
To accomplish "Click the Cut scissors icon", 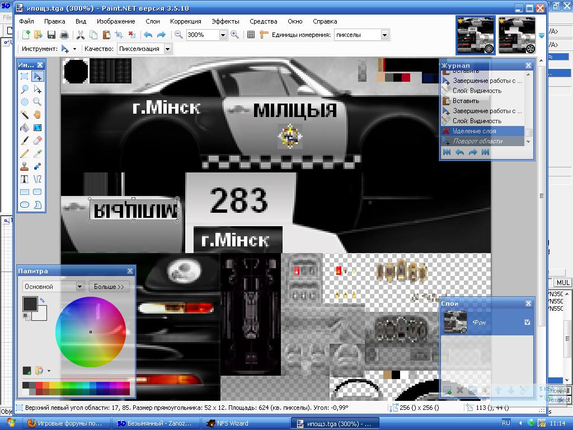I will (x=81, y=35).
